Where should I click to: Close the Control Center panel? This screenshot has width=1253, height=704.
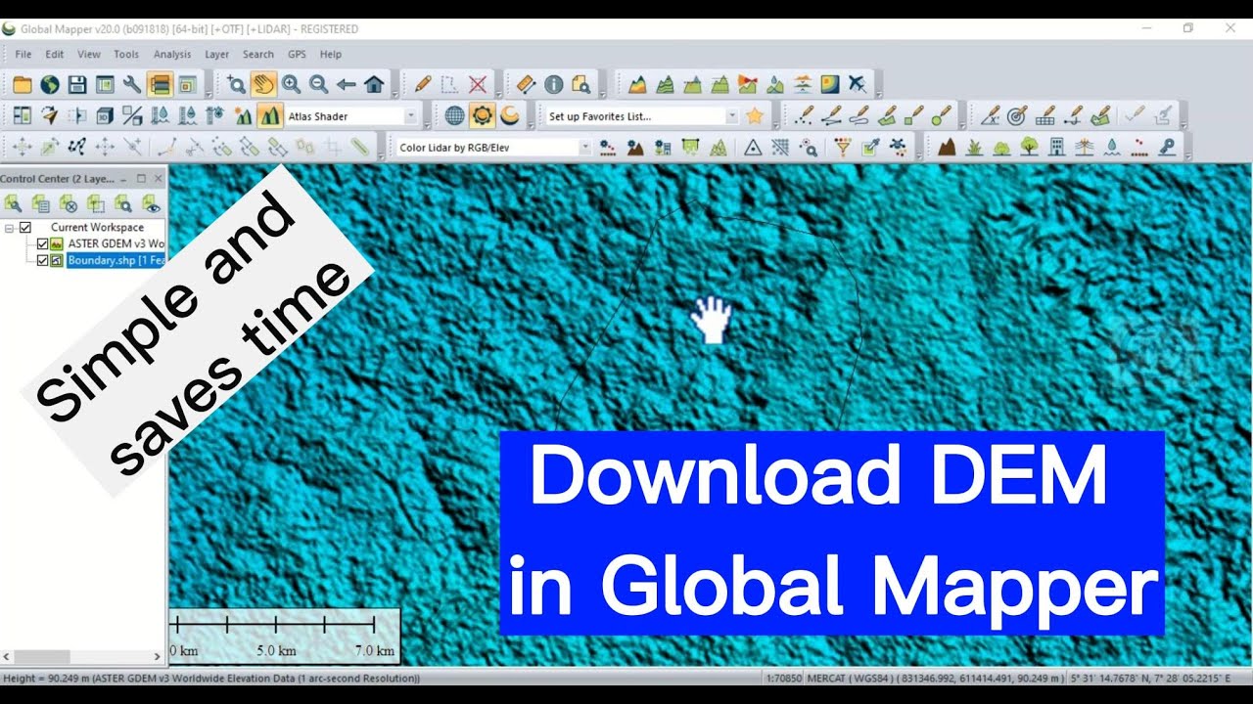click(x=159, y=179)
